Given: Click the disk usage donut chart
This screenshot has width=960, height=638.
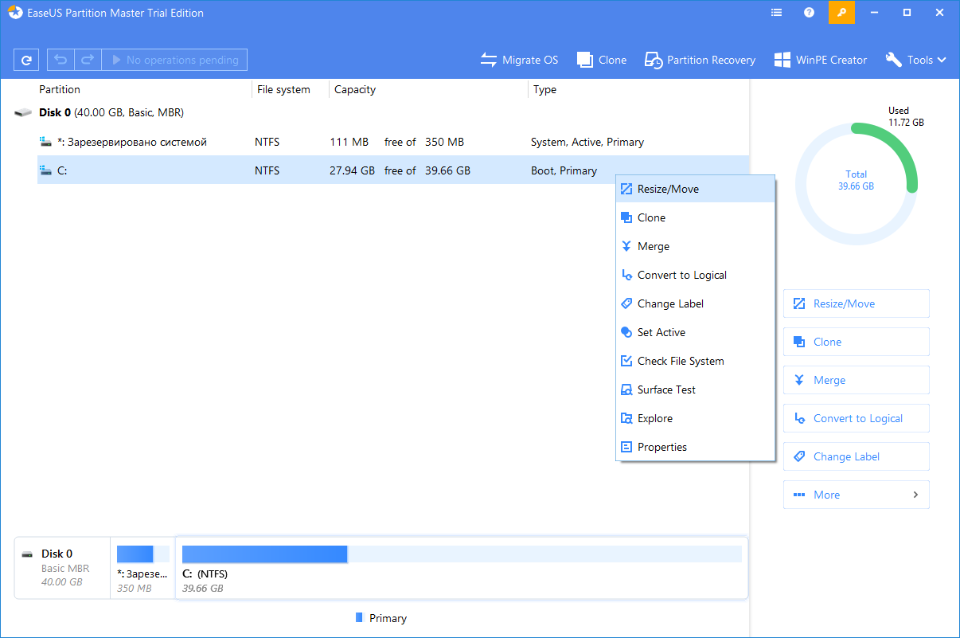Looking at the screenshot, I should click(857, 183).
